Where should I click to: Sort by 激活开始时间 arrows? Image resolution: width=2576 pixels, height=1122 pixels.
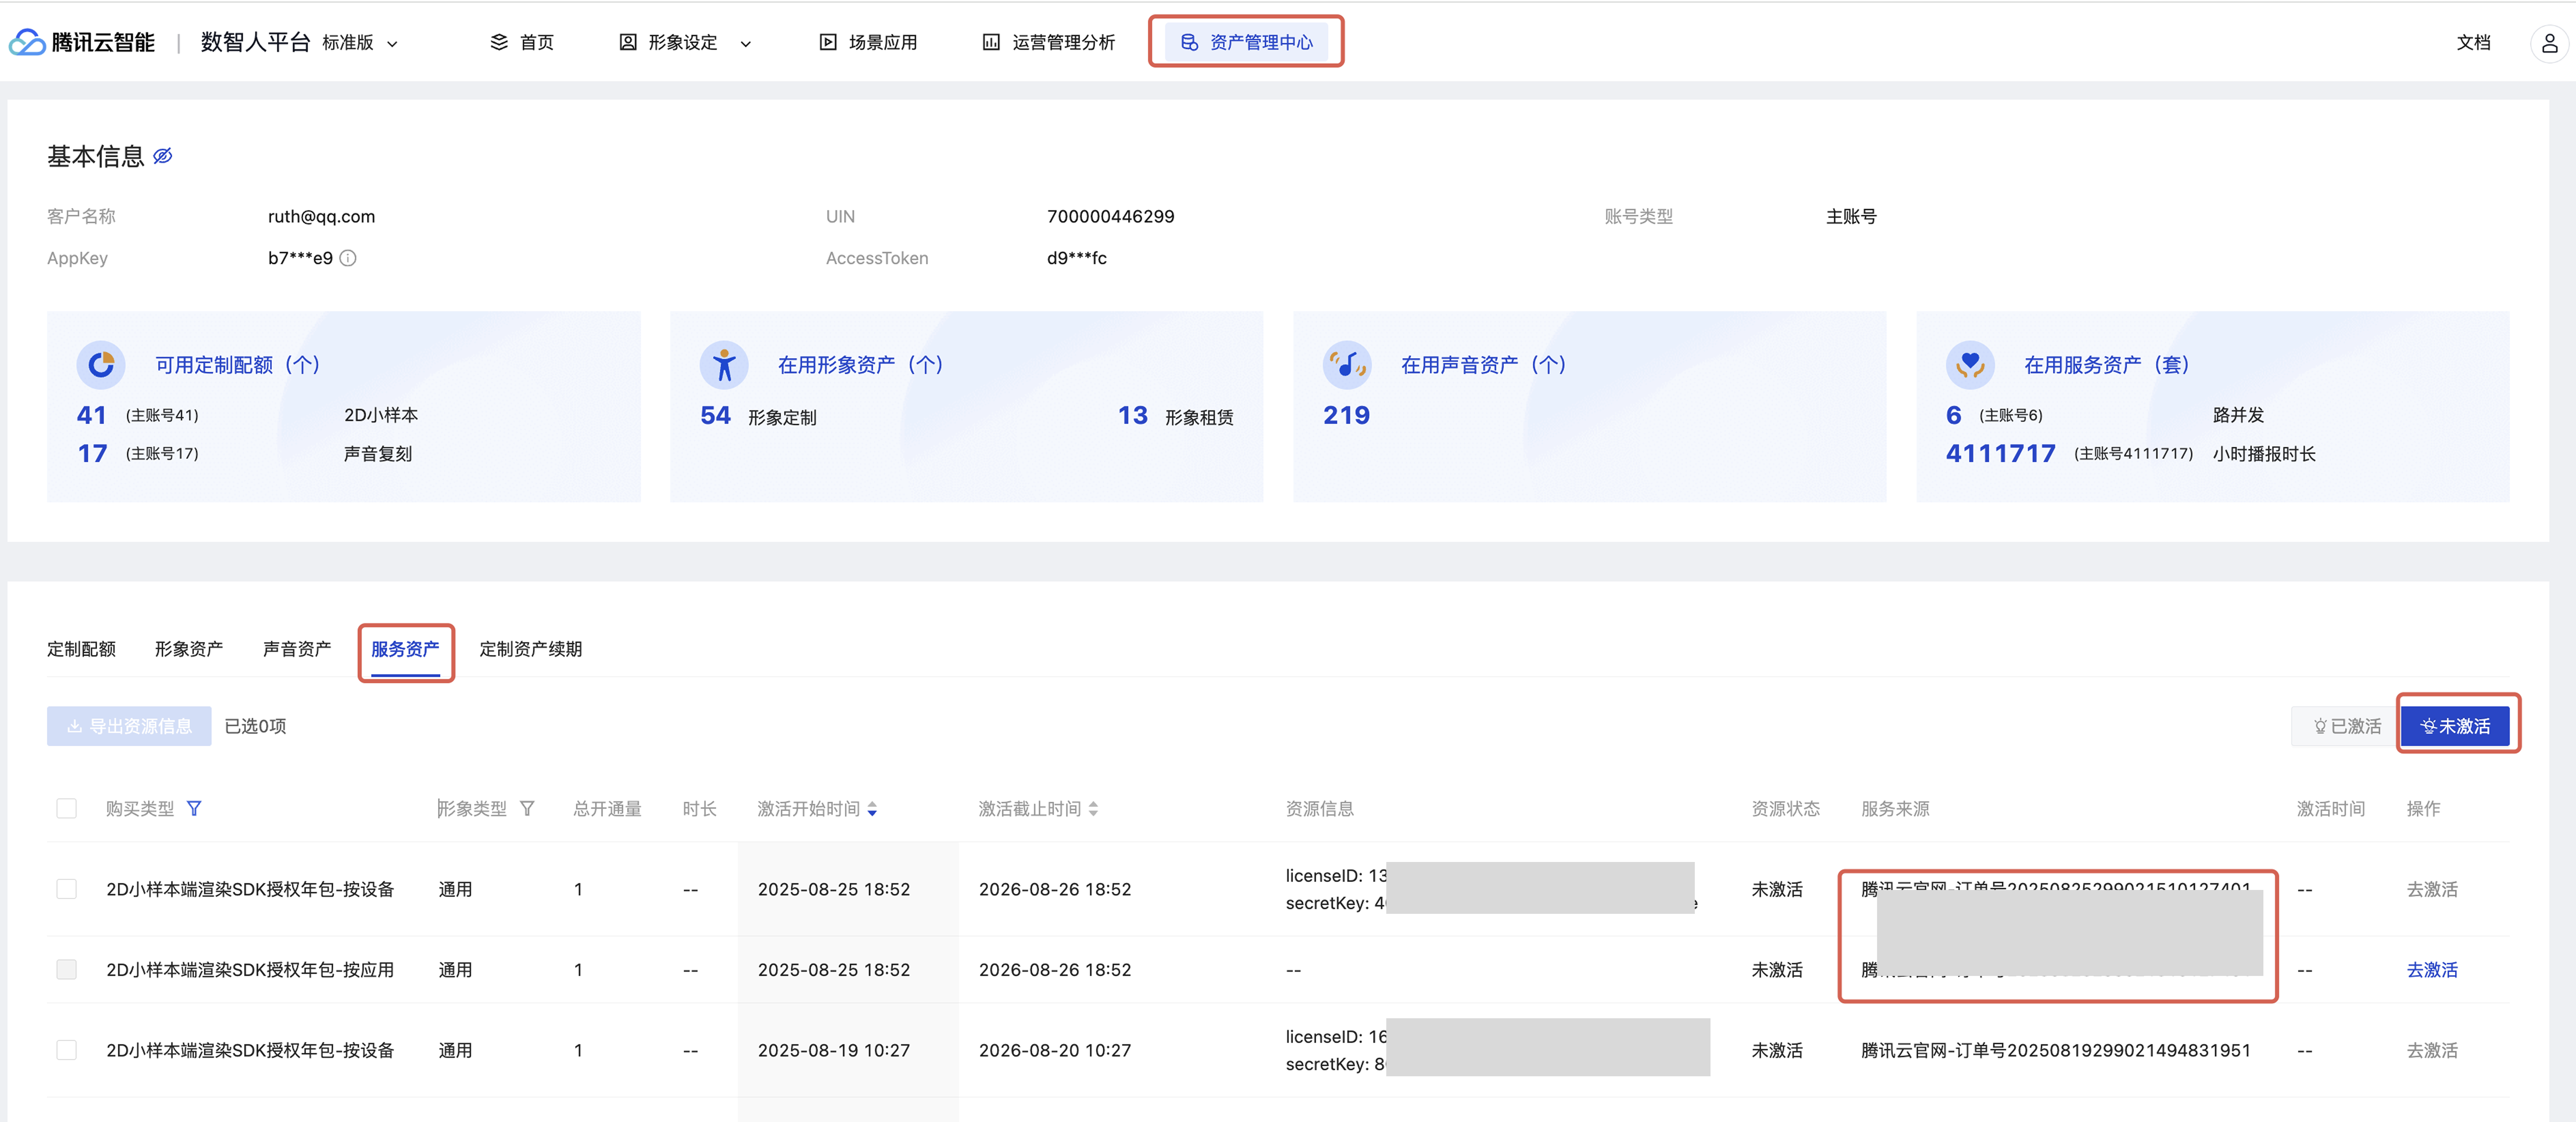pyautogui.click(x=872, y=808)
